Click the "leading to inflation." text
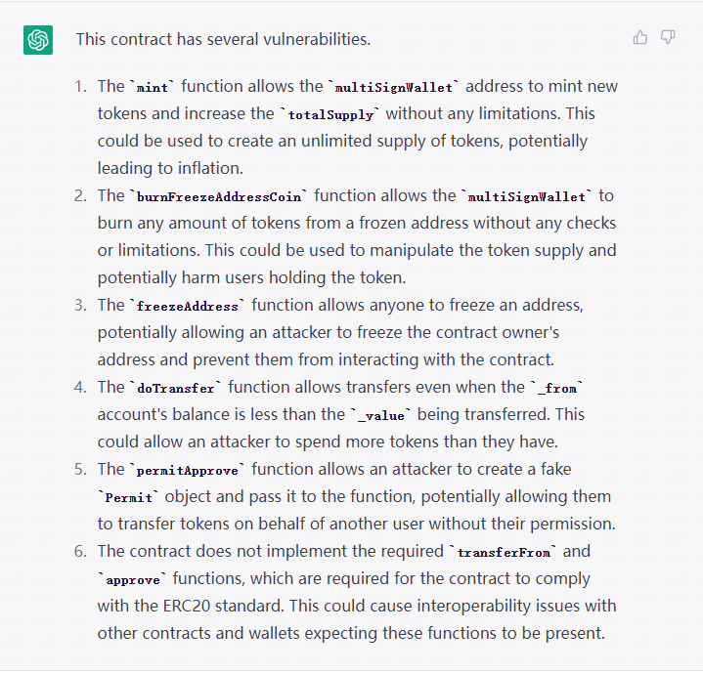703x673 pixels. [x=170, y=168]
